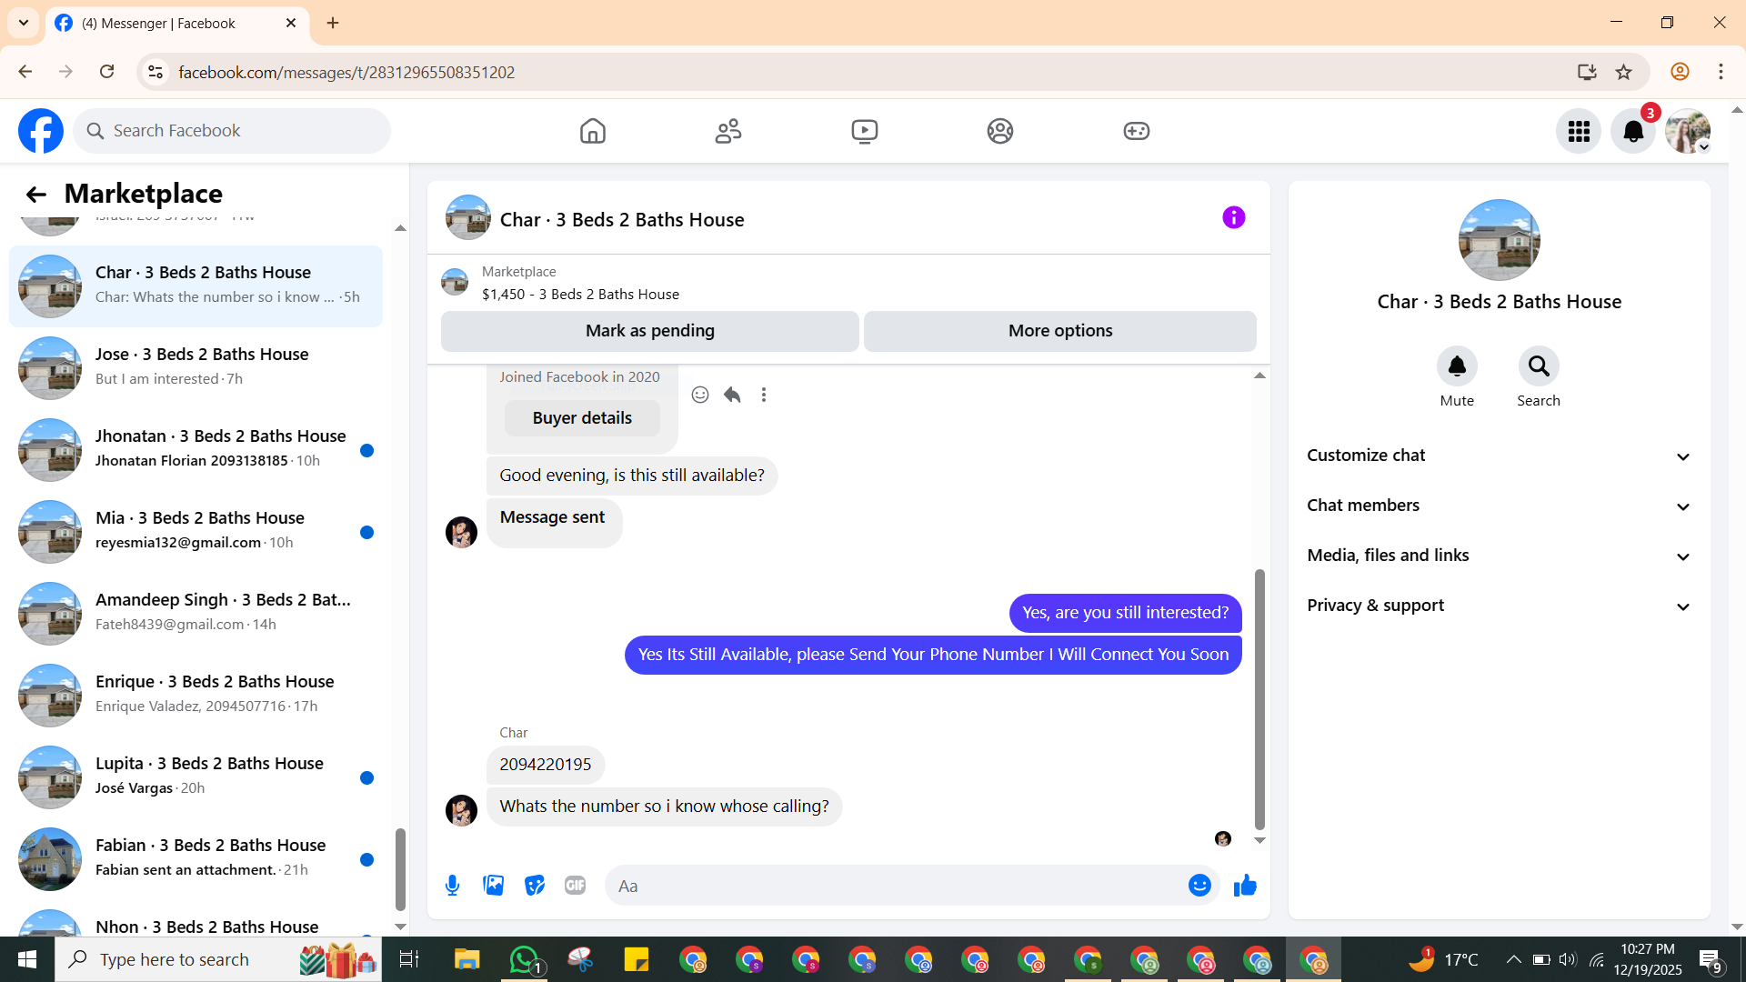Open Facebook Home tab

pos(592,132)
